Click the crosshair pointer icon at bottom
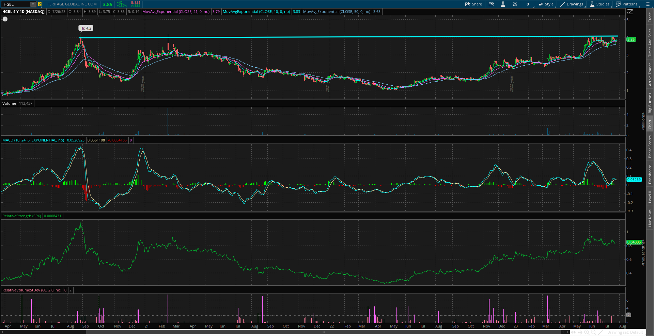 pyautogui.click(x=580, y=332)
